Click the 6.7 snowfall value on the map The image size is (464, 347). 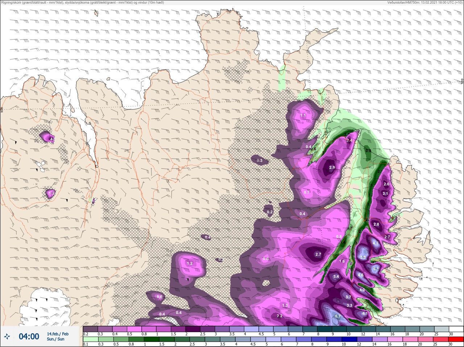click(x=338, y=316)
